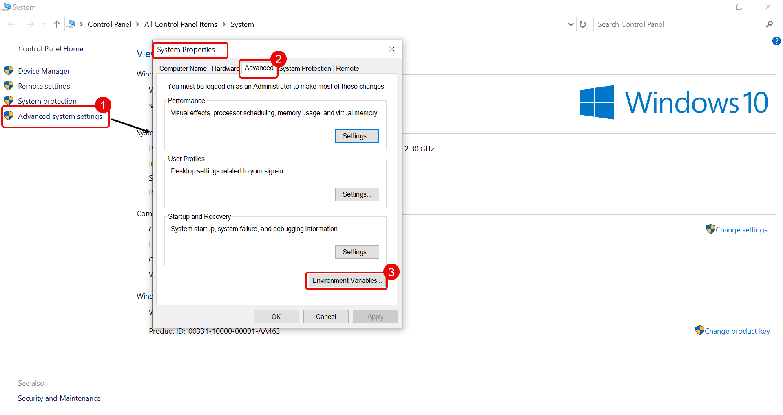Open the Security and Maintenance link

[x=59, y=398]
